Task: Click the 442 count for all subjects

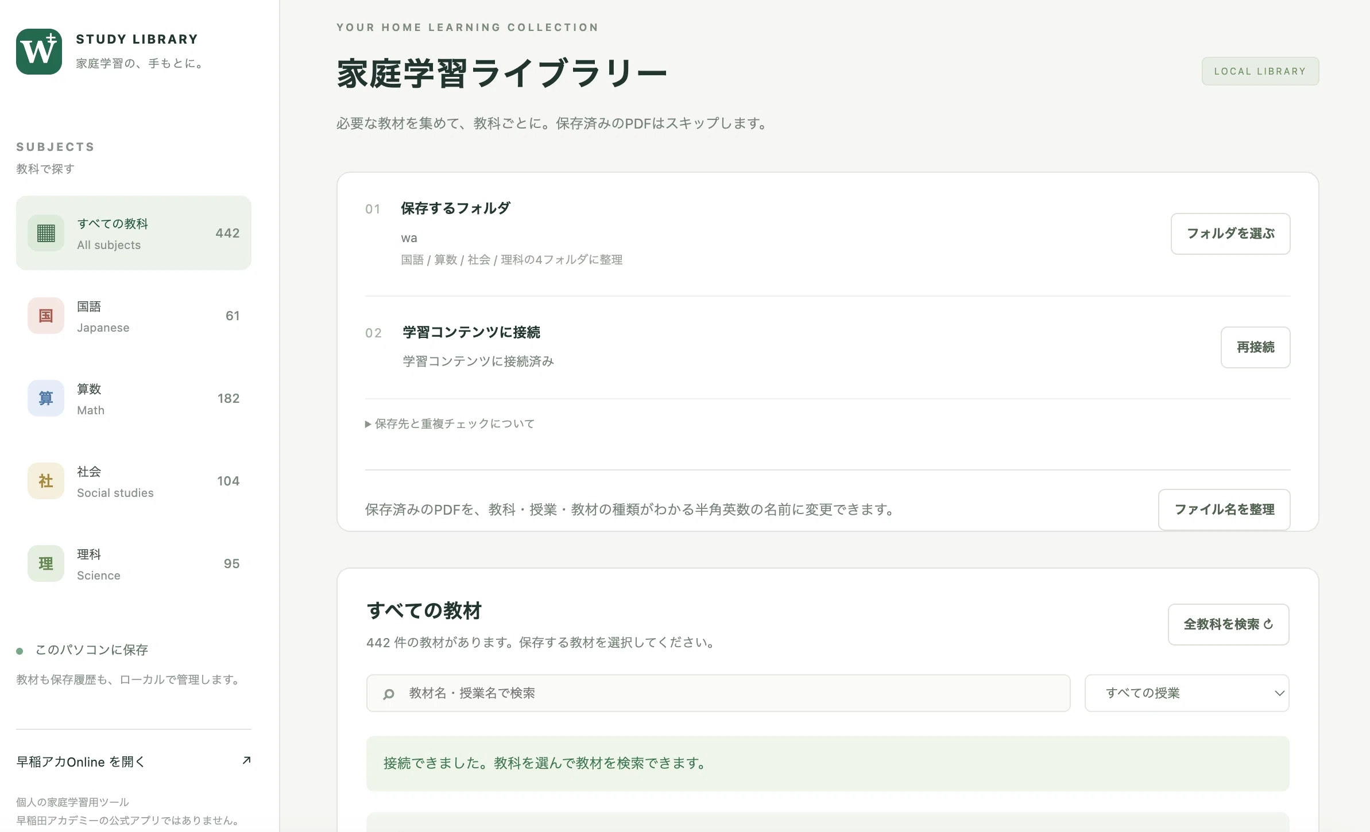Action: click(x=227, y=233)
